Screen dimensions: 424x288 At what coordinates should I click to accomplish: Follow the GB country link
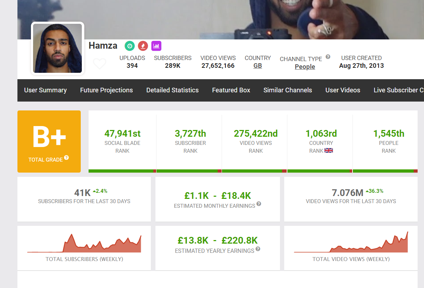point(258,66)
